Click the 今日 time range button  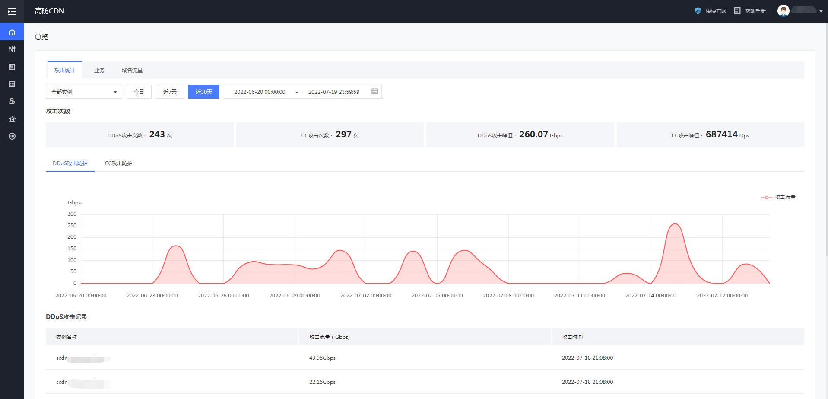tap(139, 92)
